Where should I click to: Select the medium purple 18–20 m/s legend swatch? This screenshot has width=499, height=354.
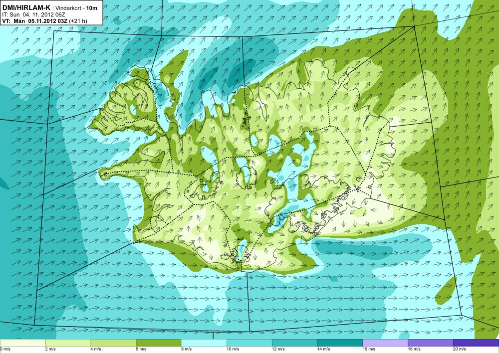431,343
